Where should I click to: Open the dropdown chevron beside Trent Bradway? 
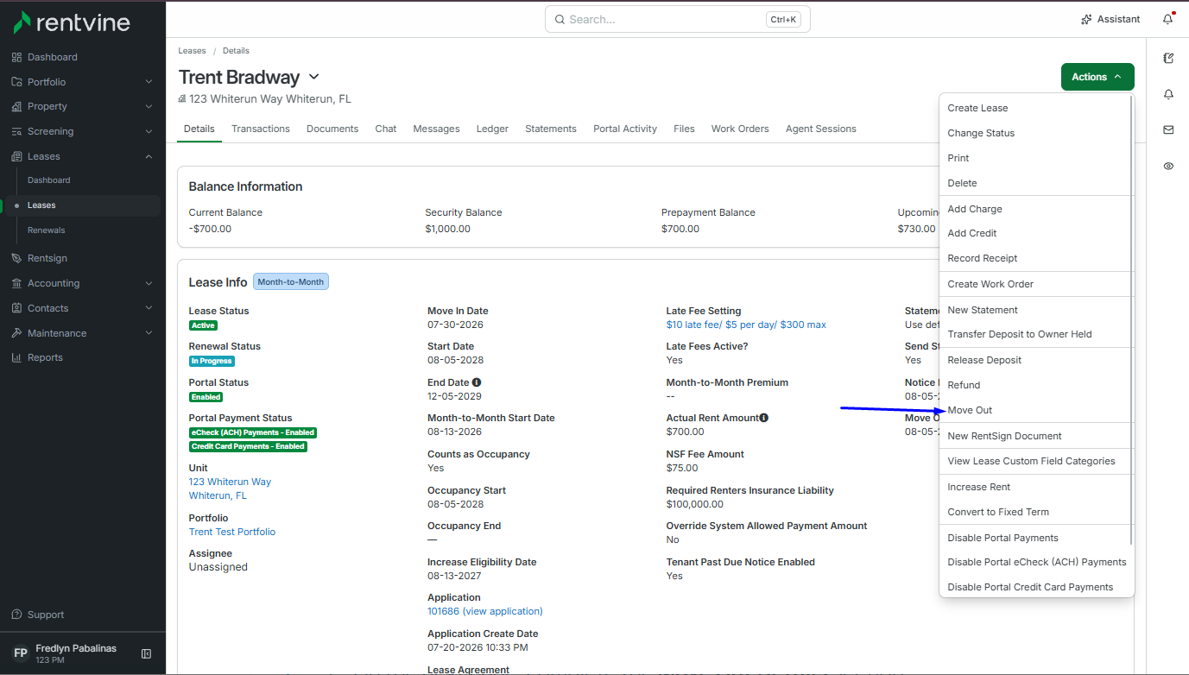pyautogui.click(x=314, y=78)
